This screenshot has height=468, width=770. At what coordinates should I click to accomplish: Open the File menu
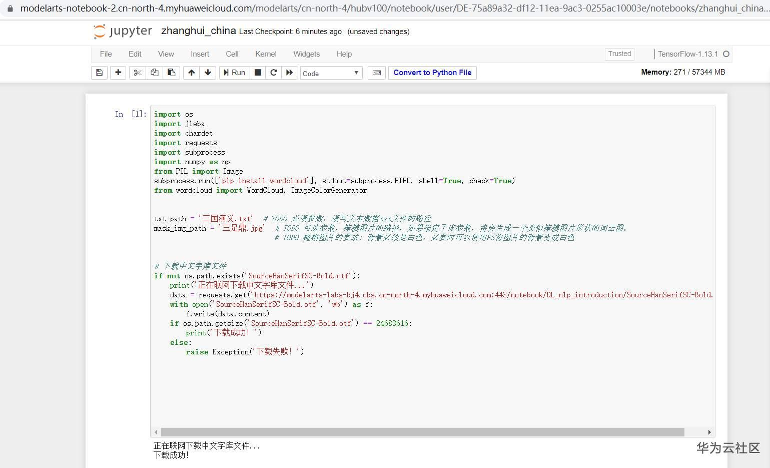(x=106, y=54)
